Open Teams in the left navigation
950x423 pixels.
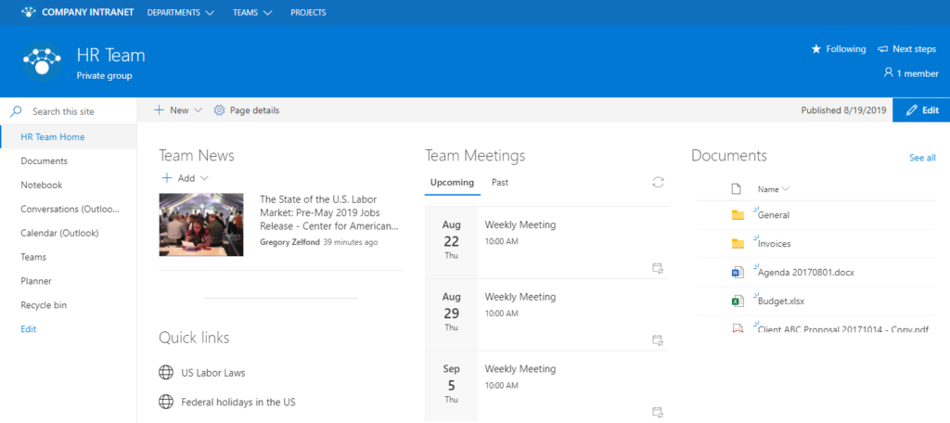pyautogui.click(x=33, y=257)
